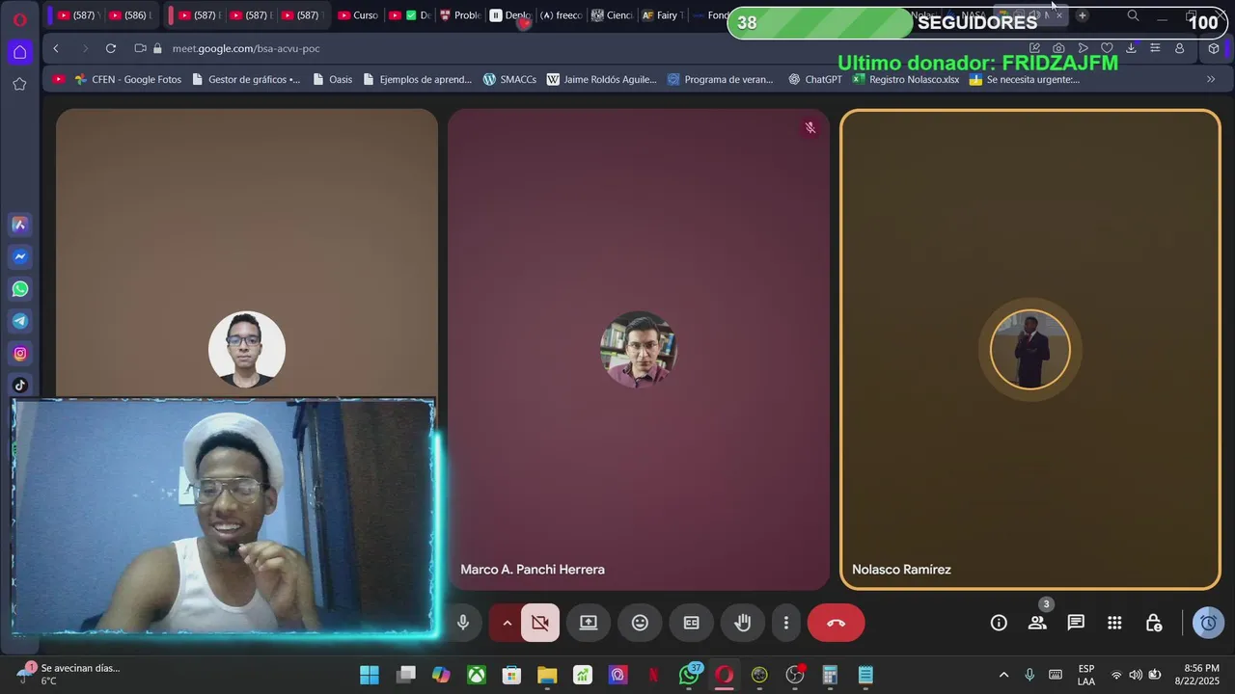This screenshot has height=694, width=1235.
Task: Expand bookmarks bar overflow chevron
Action: coord(1211,80)
